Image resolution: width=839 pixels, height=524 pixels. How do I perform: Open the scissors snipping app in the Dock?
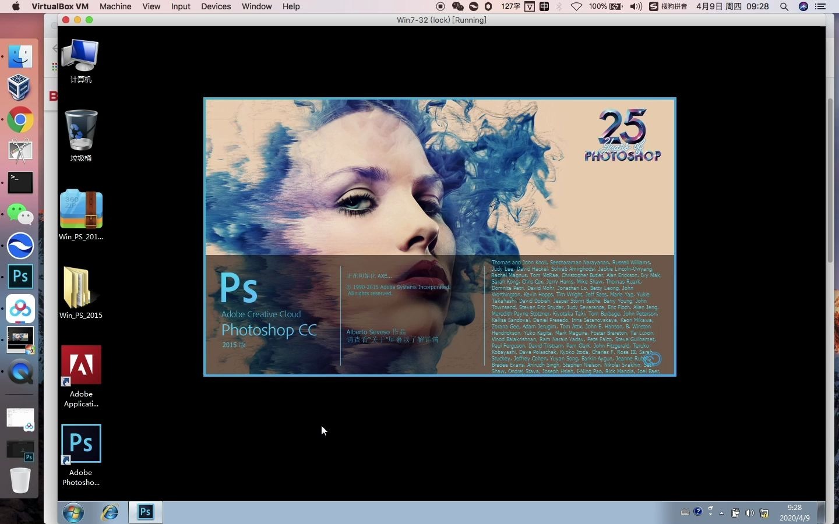click(20, 151)
